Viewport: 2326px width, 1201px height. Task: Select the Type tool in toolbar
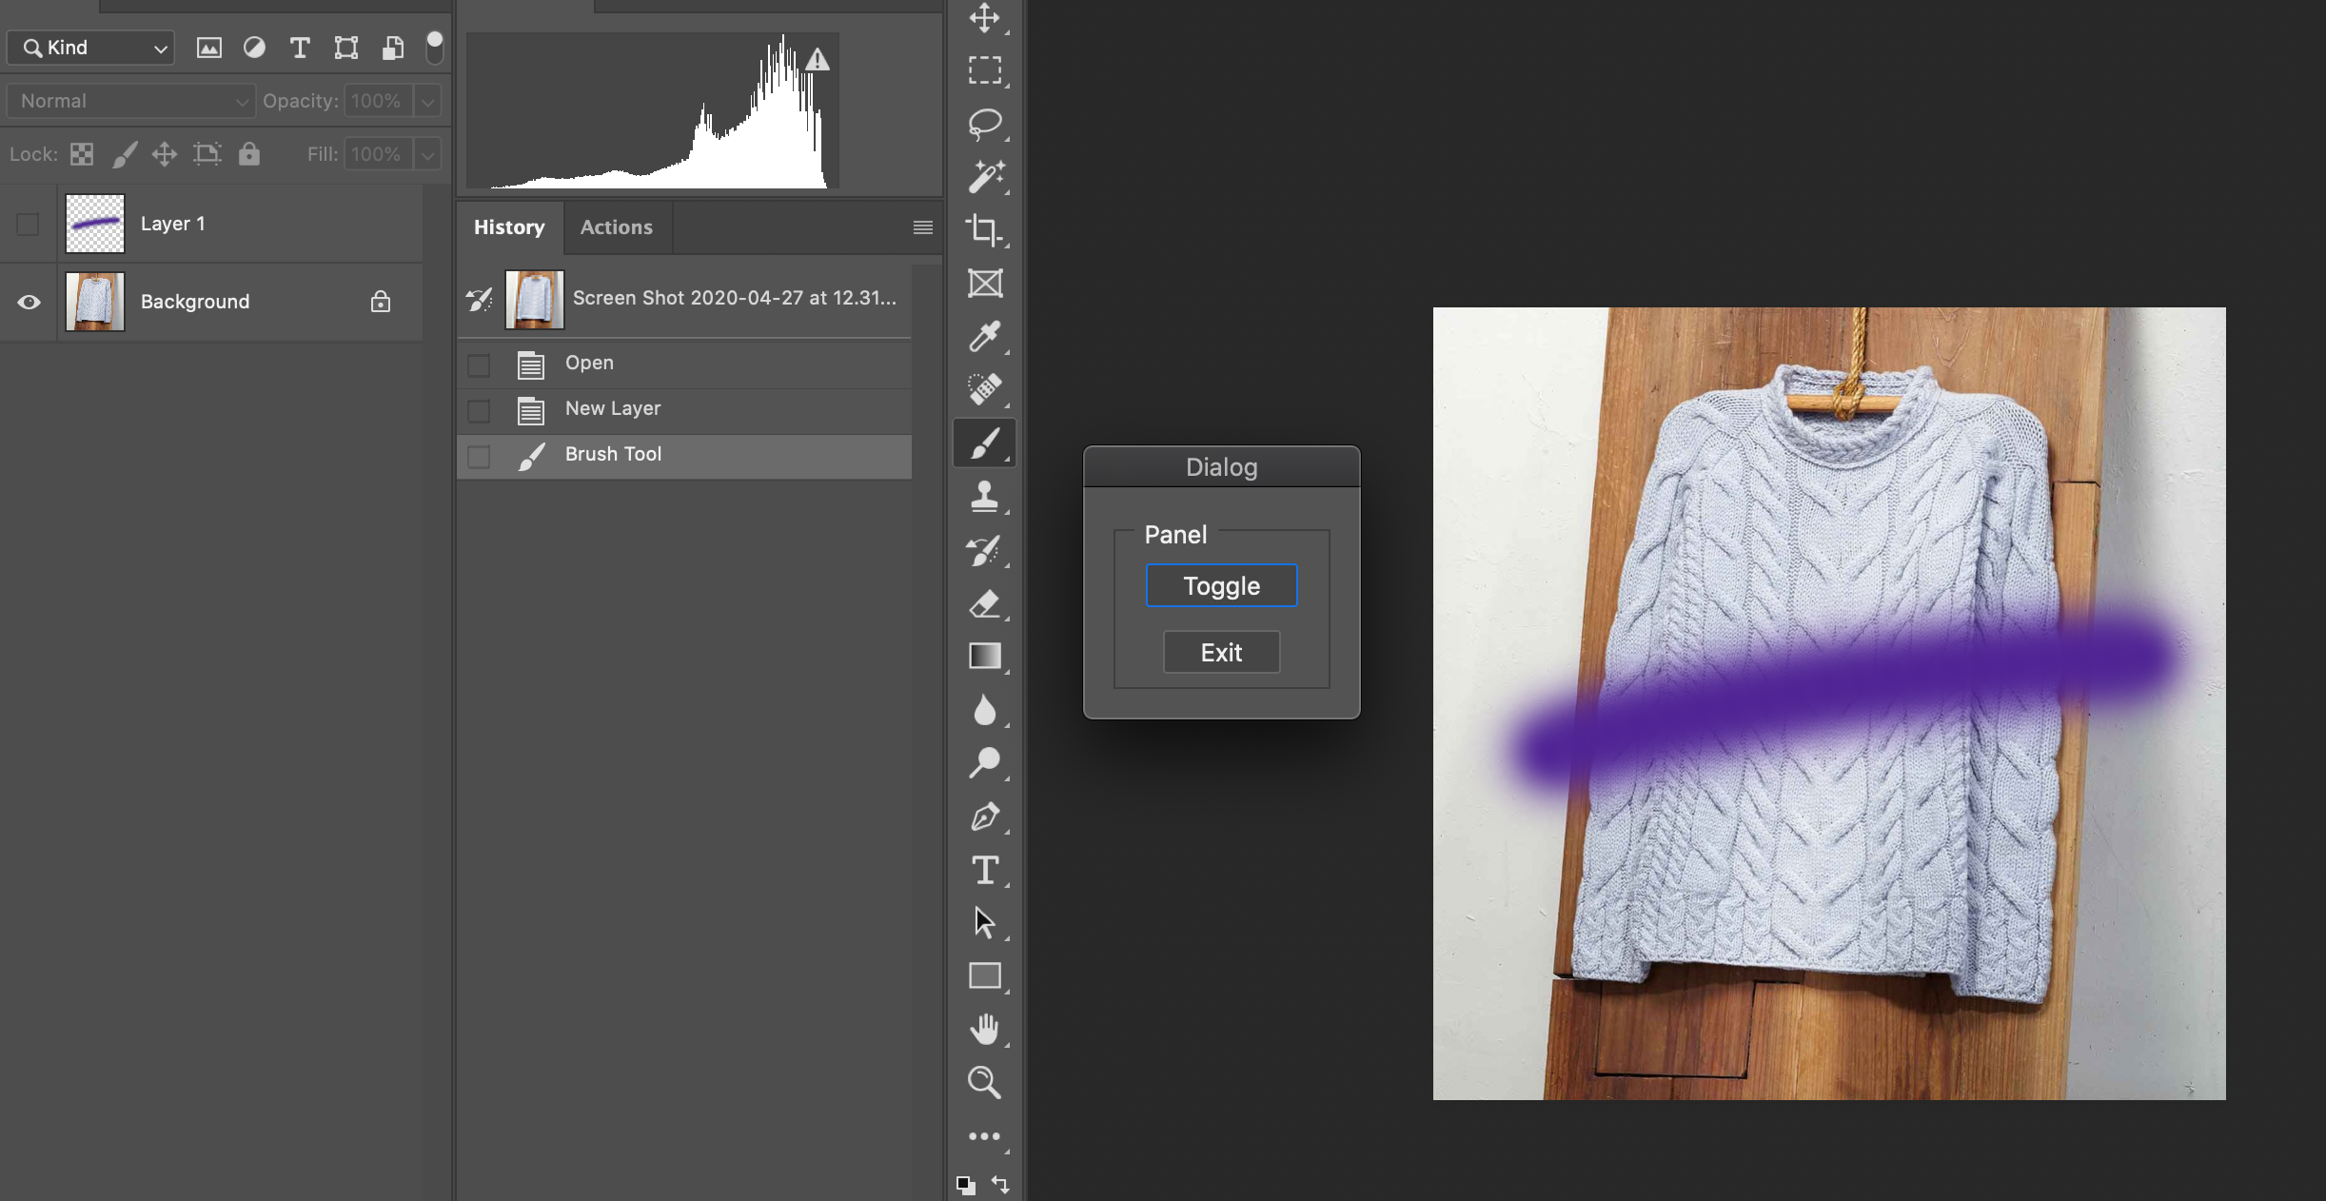click(984, 870)
